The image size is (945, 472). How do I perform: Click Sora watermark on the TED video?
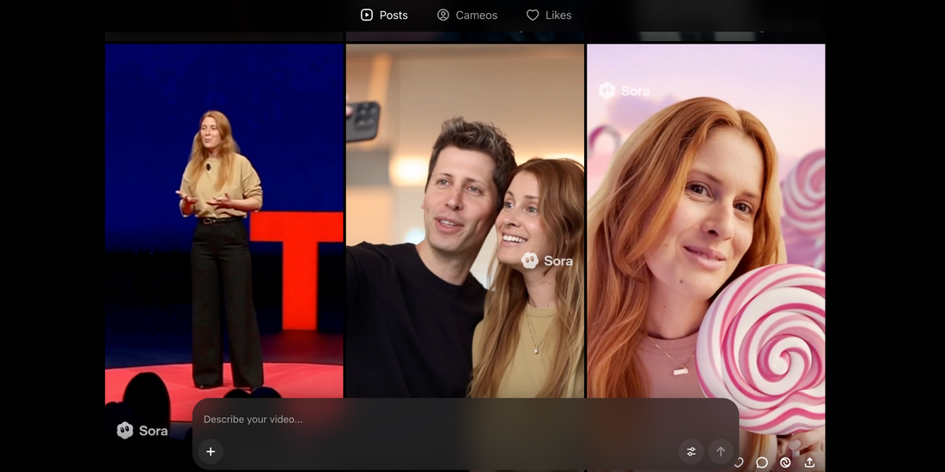pos(143,431)
